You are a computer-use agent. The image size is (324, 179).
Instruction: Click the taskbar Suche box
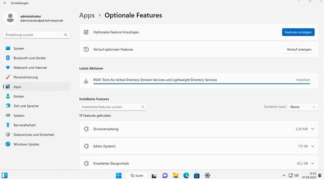click(137, 175)
